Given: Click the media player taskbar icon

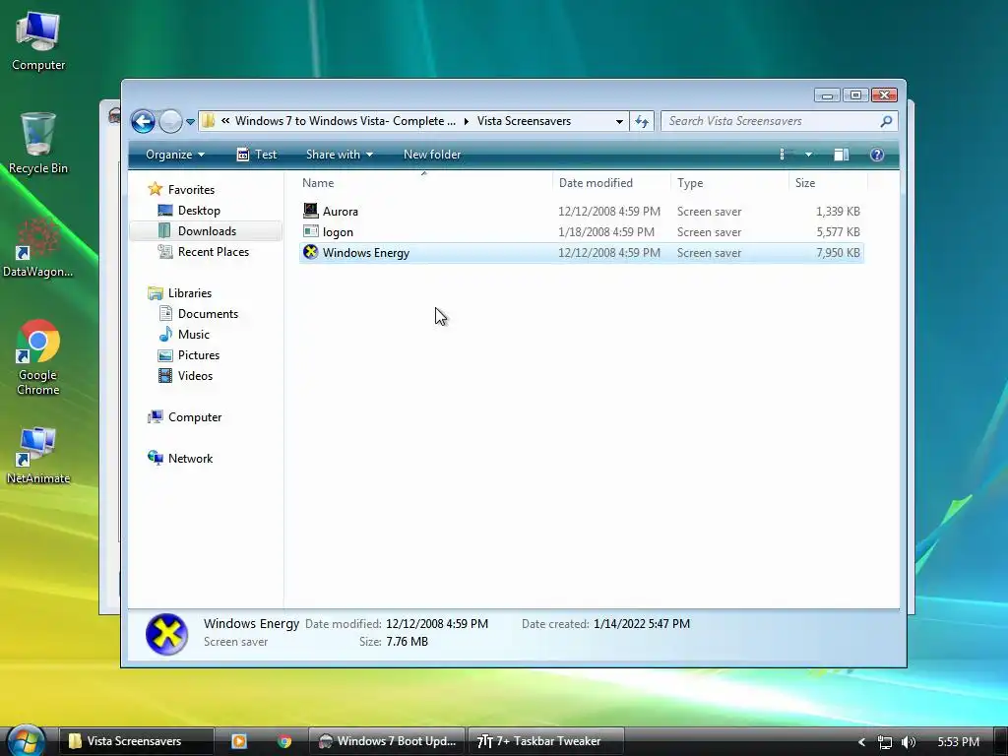Looking at the screenshot, I should [x=239, y=741].
